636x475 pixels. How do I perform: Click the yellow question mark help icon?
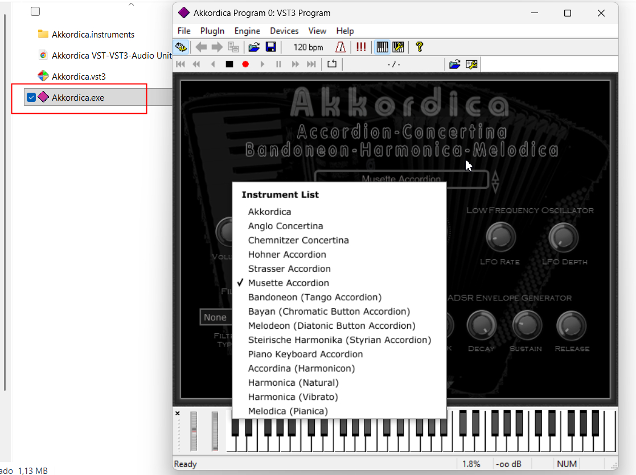click(420, 47)
